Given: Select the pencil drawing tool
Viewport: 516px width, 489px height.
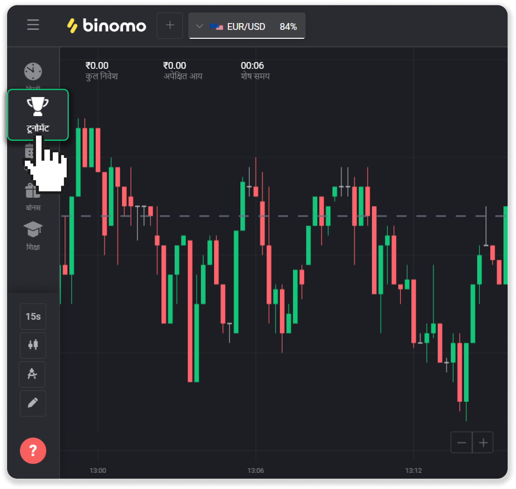Looking at the screenshot, I should point(33,403).
